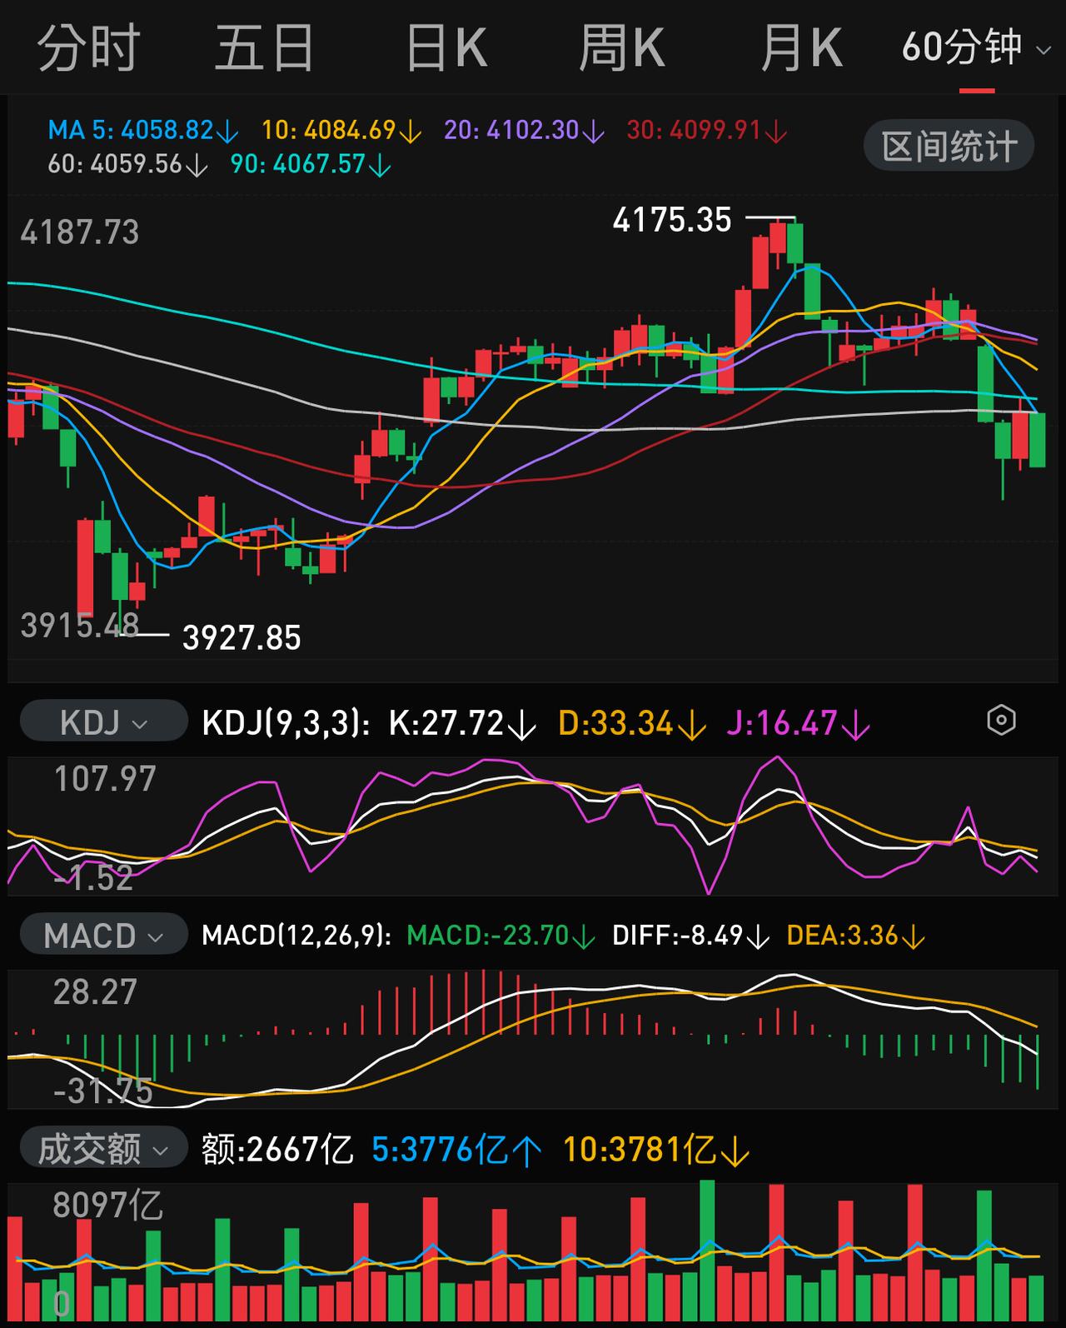Open KDJ indicator settings hexagon icon
1066x1328 pixels.
coord(1001,720)
